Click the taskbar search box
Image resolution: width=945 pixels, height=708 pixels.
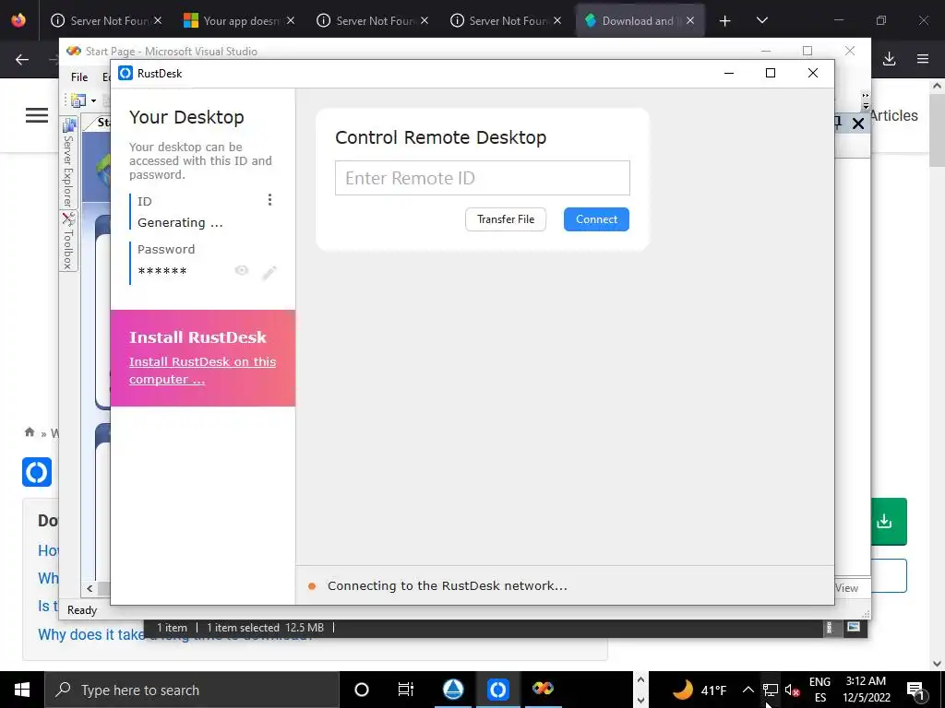pos(192,690)
